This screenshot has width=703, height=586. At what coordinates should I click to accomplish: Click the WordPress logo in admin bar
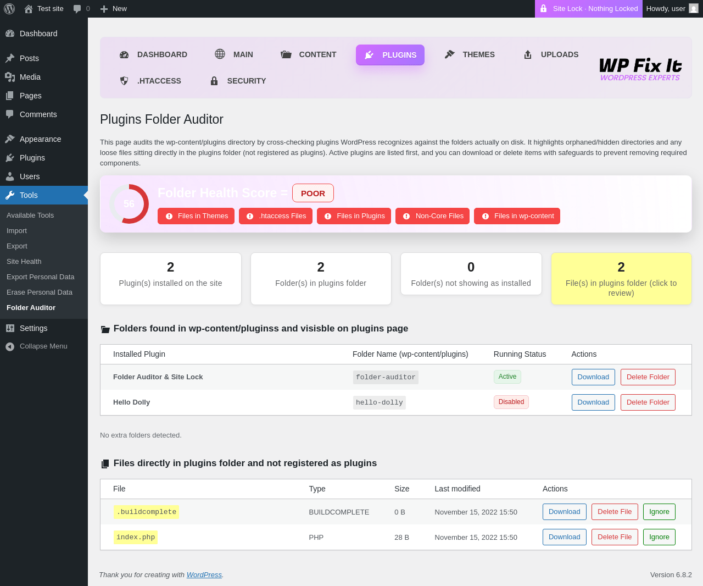(x=9, y=9)
